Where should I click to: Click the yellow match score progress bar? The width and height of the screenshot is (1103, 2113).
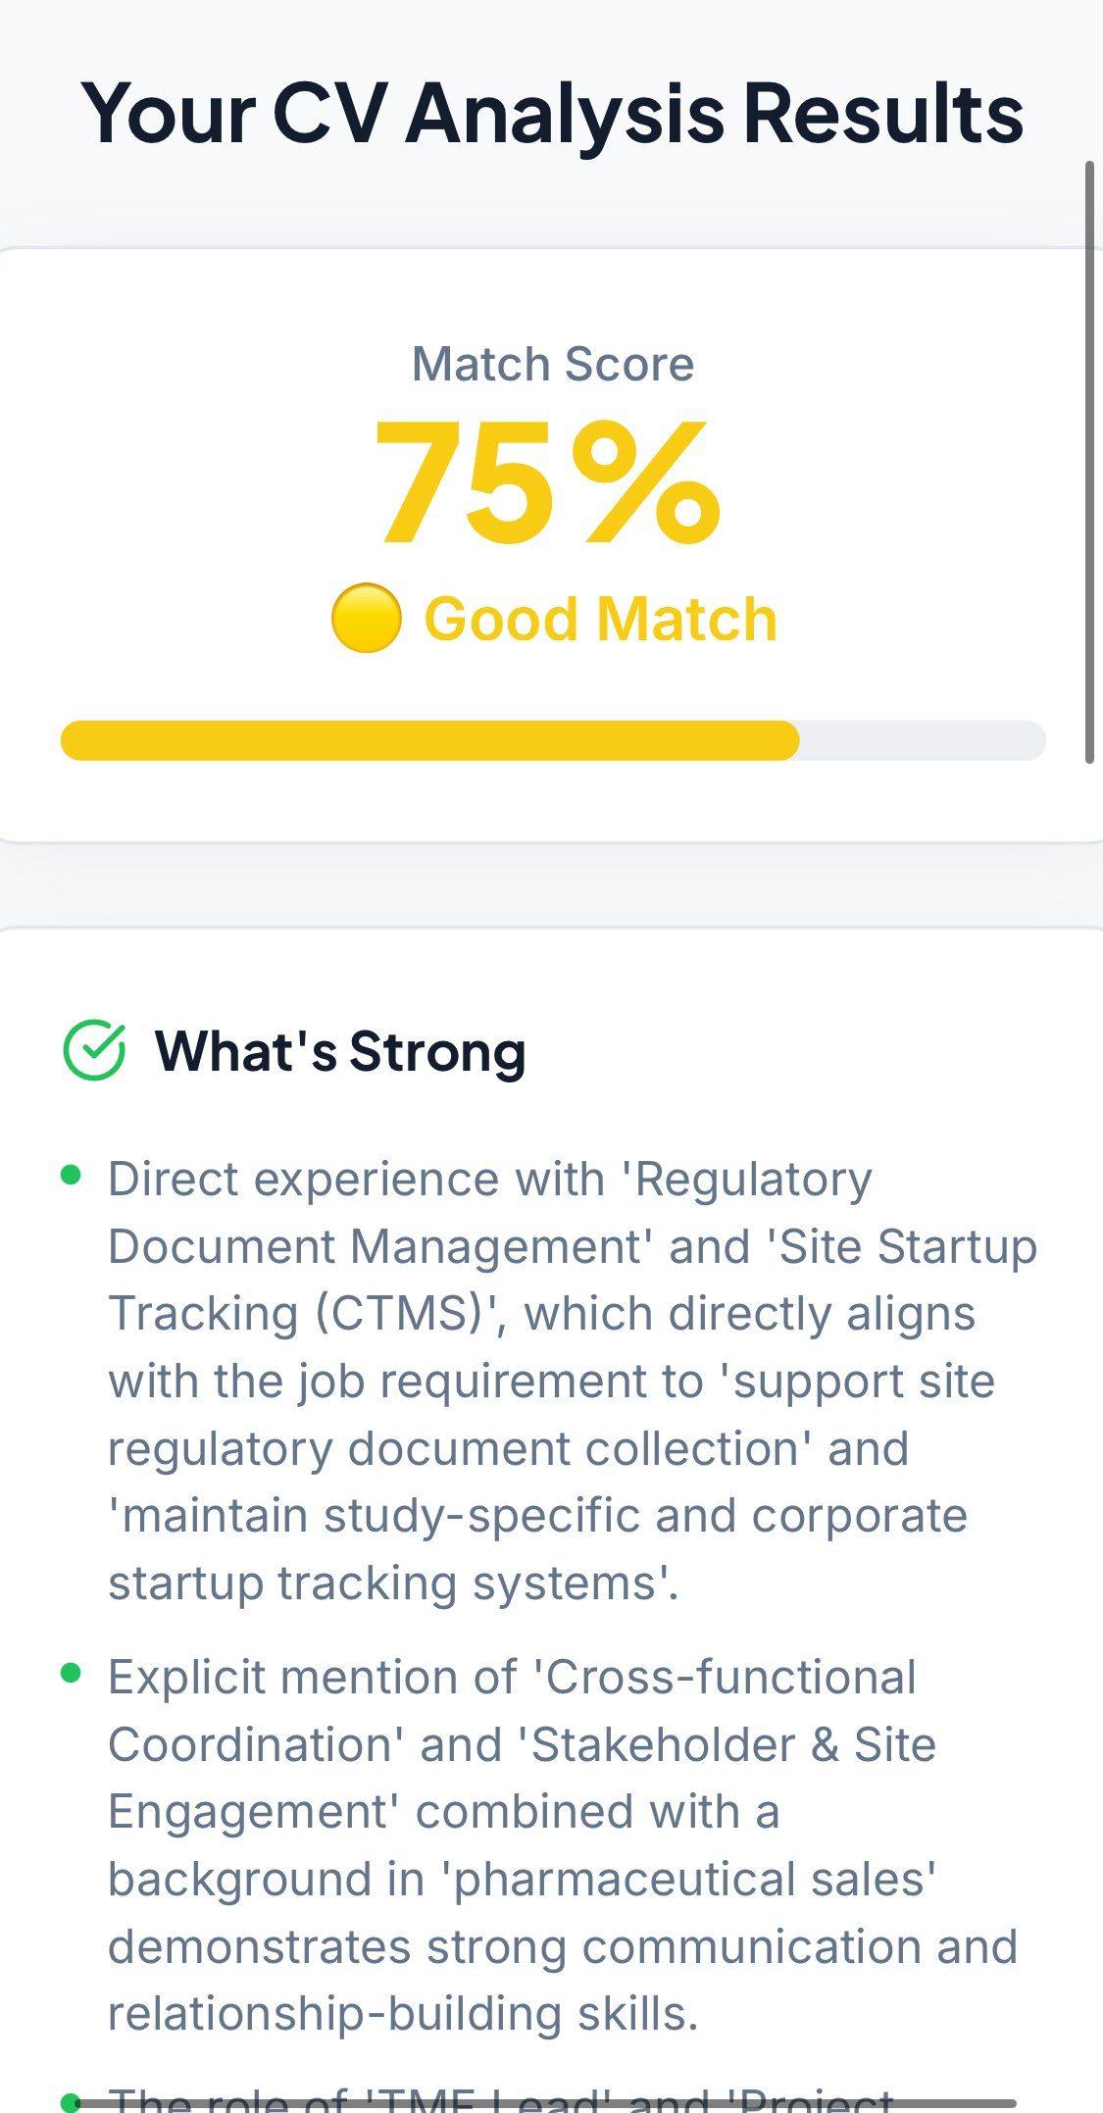click(x=431, y=740)
